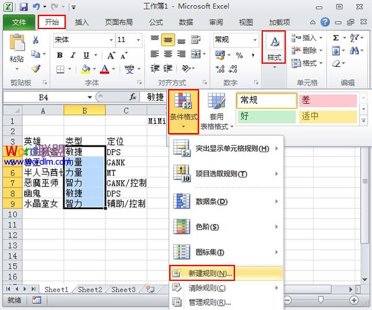Image resolution: width=372 pixels, height=310 pixels.
Task: Click the comma style icon
Action: coord(253,56)
